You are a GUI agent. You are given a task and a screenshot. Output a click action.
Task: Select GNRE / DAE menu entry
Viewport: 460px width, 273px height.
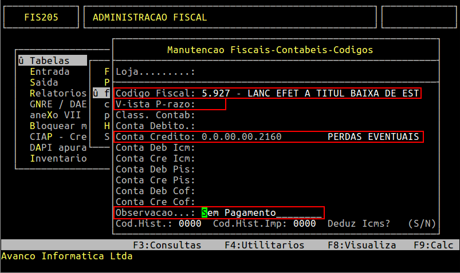coord(57,104)
